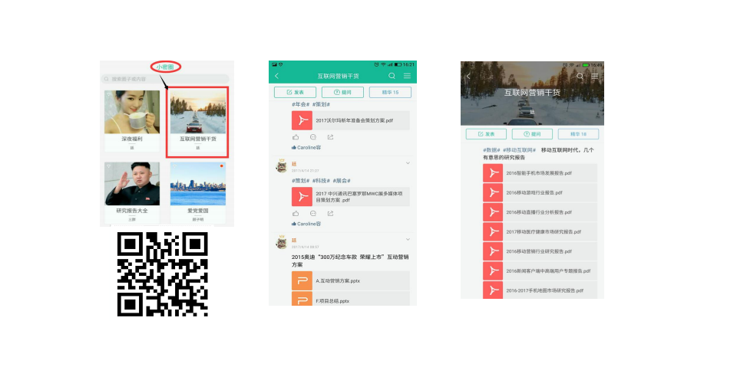The width and height of the screenshot is (737, 390).
Task: Tap 互联网营销干货 title in green header
Action: 338,76
